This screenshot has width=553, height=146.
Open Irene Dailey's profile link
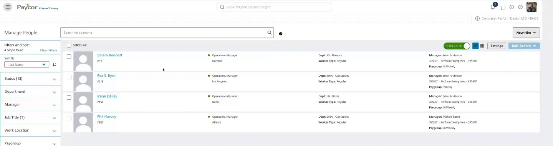(x=107, y=96)
